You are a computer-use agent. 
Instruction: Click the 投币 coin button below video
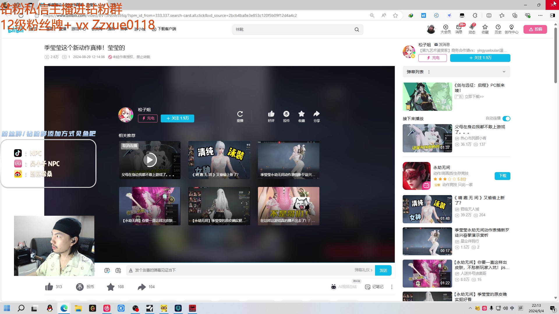[80, 287]
